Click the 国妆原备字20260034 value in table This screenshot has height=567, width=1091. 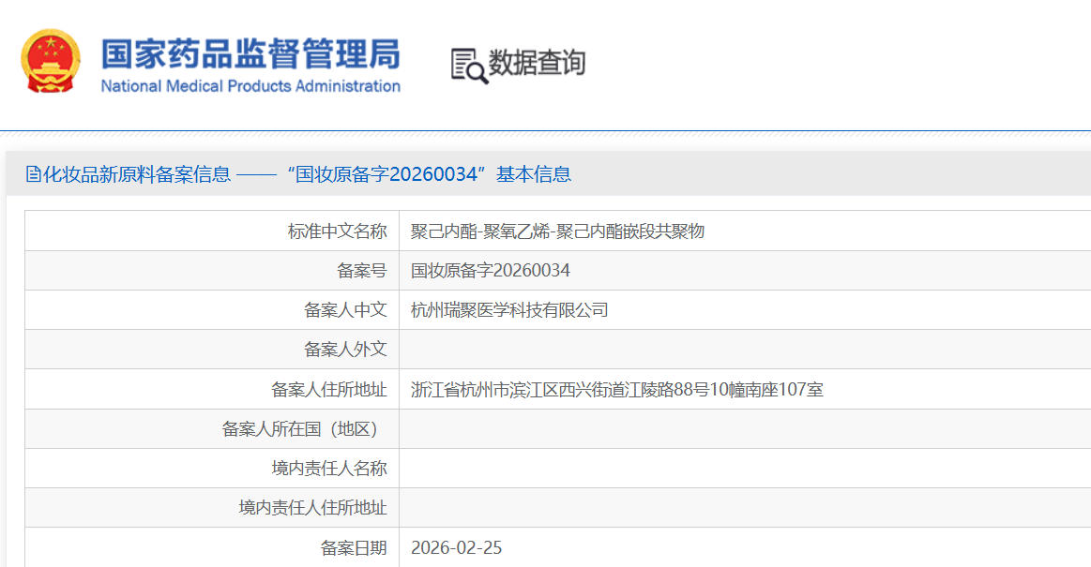491,271
